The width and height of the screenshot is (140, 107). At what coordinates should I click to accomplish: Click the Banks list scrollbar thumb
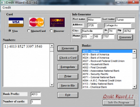click(x=134, y=56)
